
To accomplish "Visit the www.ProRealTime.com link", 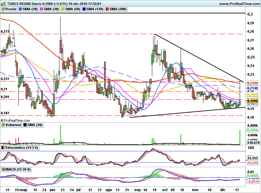I will point(239,4).
